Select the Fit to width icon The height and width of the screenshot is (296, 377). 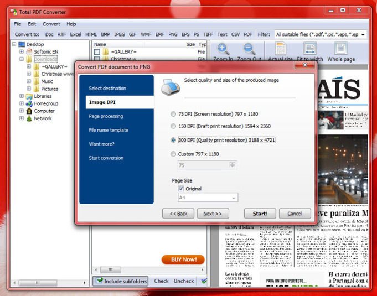point(309,48)
